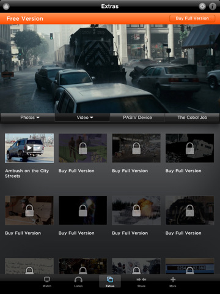The image size is (220, 294).
Task: Click the Free Version banner label
Action: click(25, 18)
